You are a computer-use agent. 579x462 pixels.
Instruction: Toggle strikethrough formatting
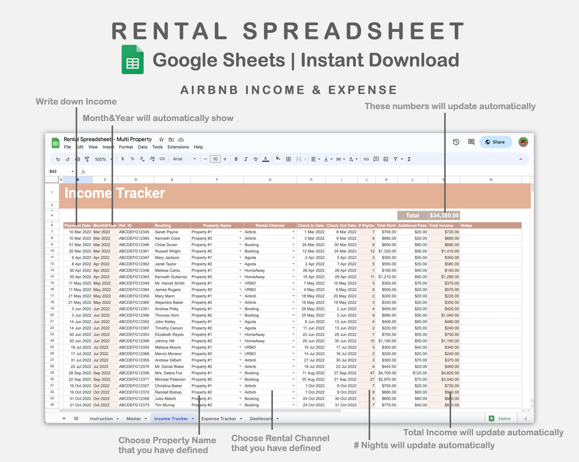click(x=256, y=159)
